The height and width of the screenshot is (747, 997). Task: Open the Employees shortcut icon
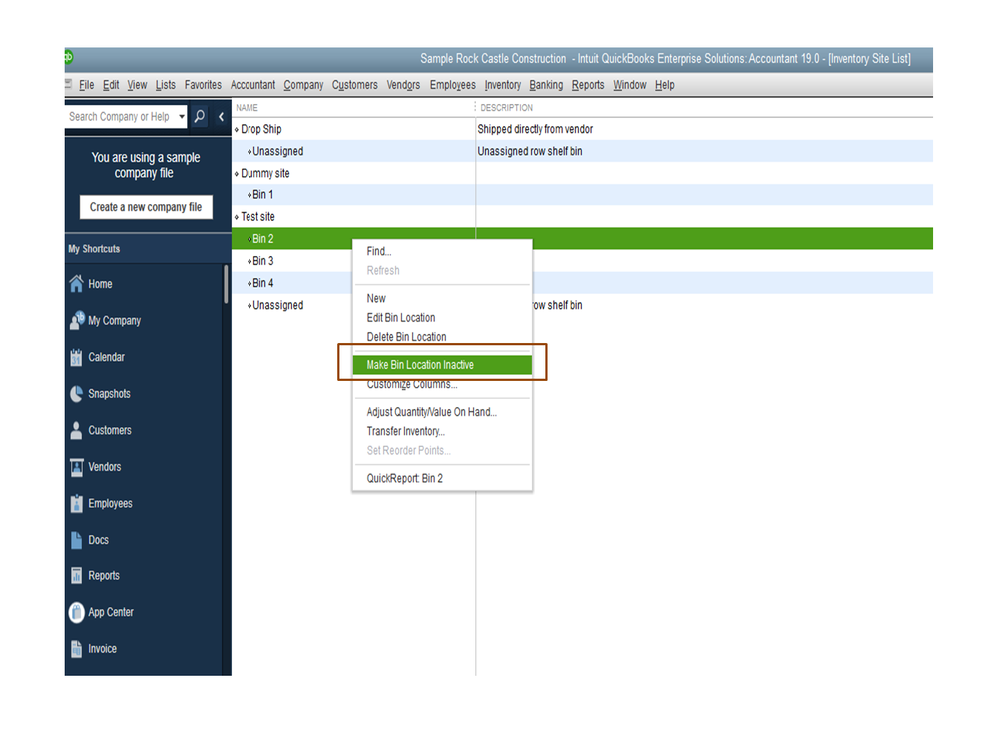pos(76,503)
